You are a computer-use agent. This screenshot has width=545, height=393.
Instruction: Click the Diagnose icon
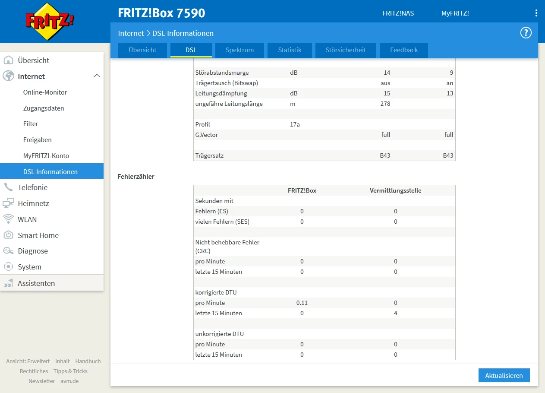8,251
